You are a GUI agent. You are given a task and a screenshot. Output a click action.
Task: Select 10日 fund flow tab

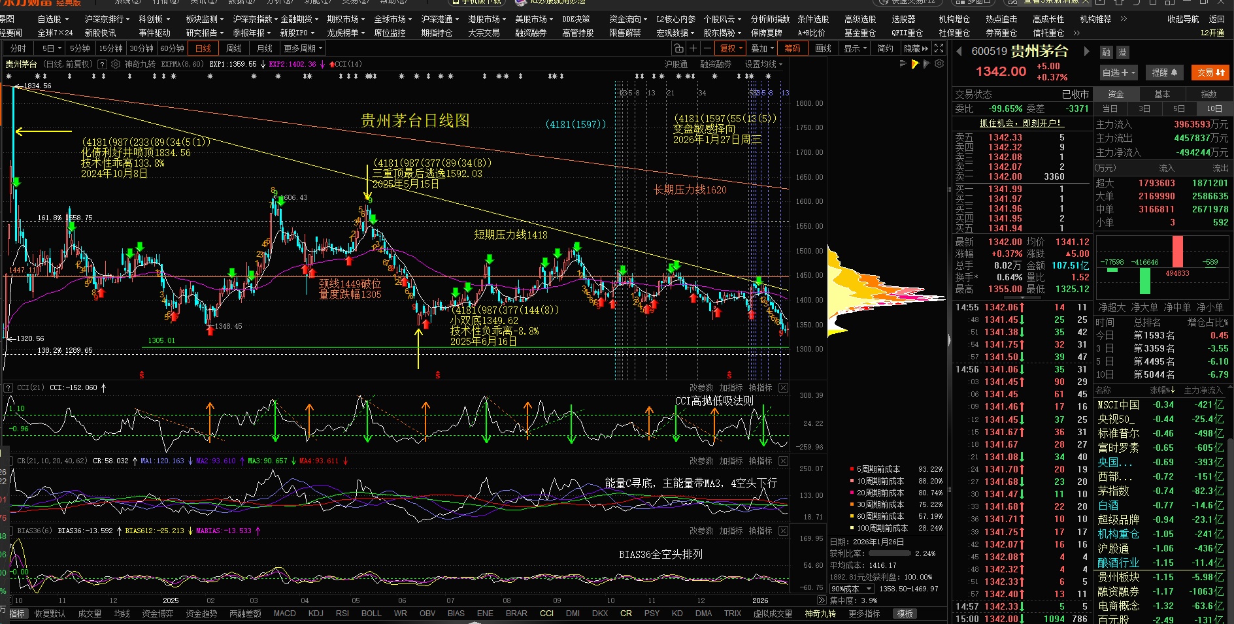point(1214,108)
